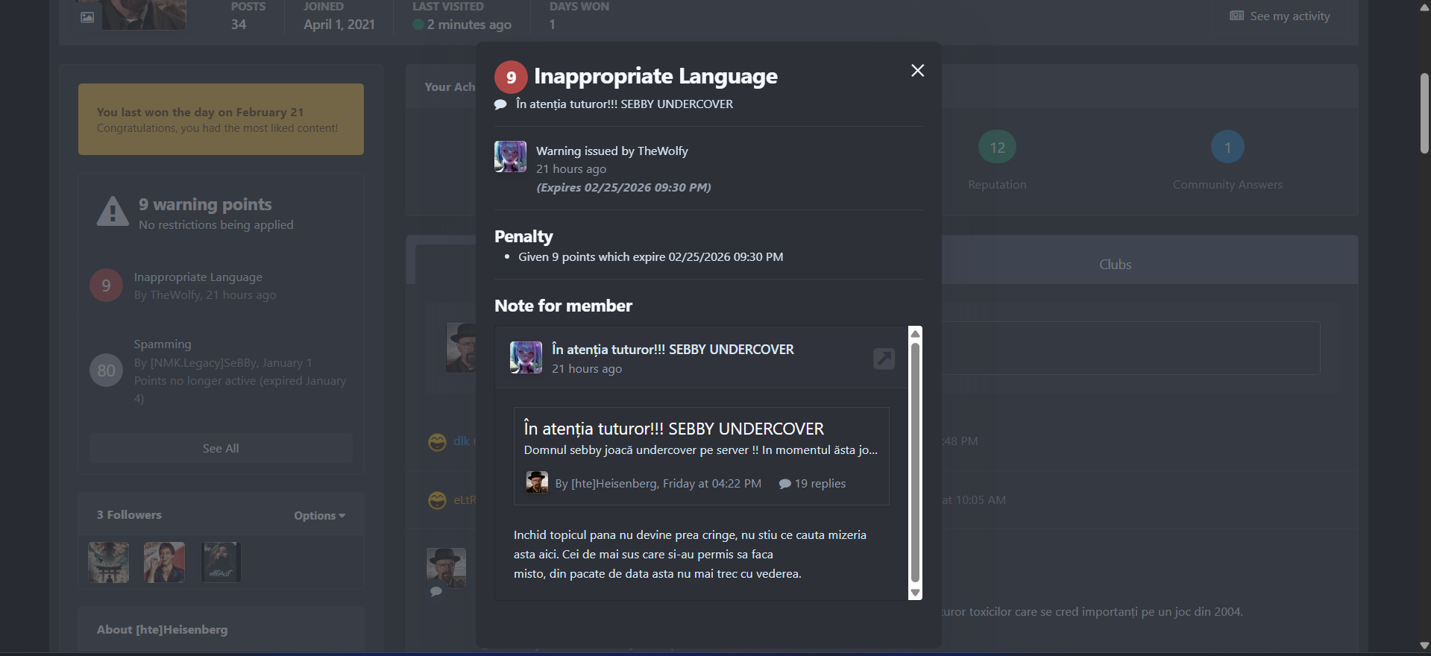Screen dimensions: 1431x656
Task: Open the 9 points Inappropriate Language sidebar entry
Action: (x=198, y=277)
